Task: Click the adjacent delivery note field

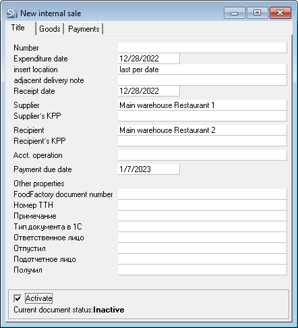Action: pyautogui.click(x=202, y=80)
